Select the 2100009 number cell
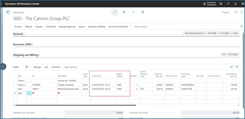 click(44, 85)
